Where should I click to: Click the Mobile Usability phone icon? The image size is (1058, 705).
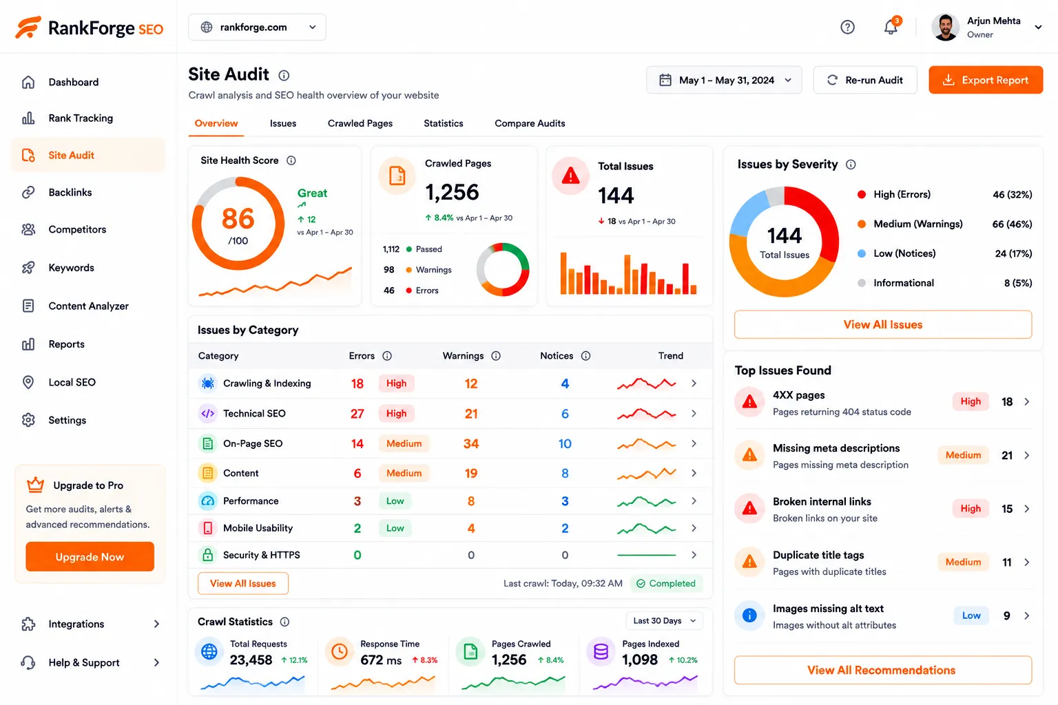pyautogui.click(x=207, y=528)
